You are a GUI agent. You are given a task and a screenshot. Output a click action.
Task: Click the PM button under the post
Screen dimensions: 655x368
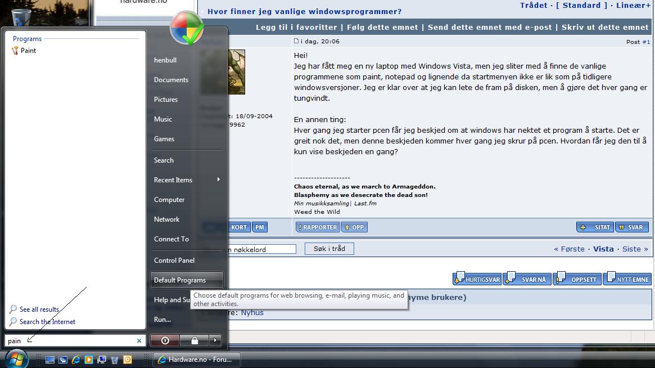coord(259,227)
